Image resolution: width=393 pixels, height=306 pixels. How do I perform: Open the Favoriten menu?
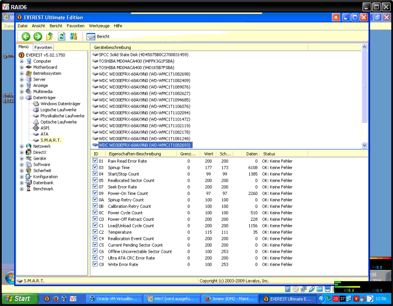(75, 26)
